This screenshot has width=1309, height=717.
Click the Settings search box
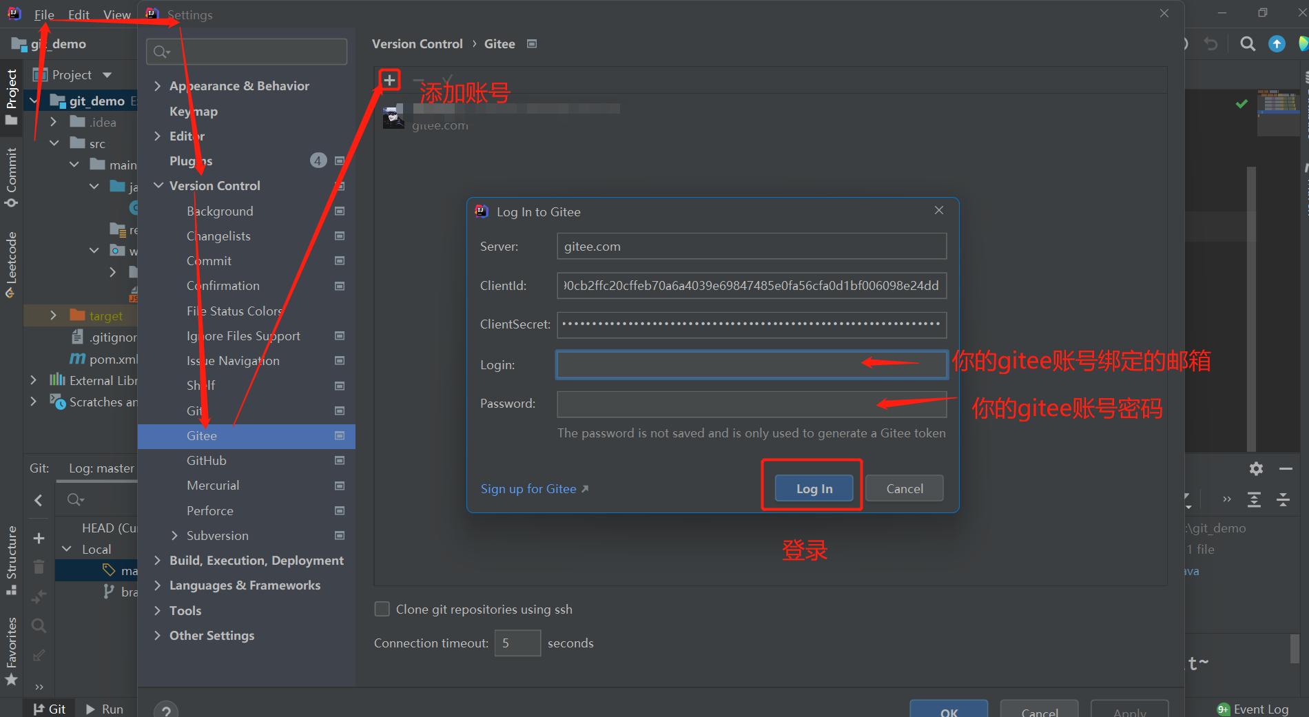tap(247, 52)
